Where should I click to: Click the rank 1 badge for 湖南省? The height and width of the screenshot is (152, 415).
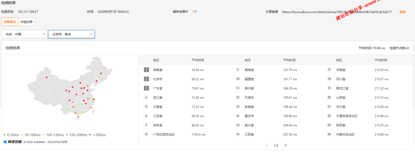146,70
